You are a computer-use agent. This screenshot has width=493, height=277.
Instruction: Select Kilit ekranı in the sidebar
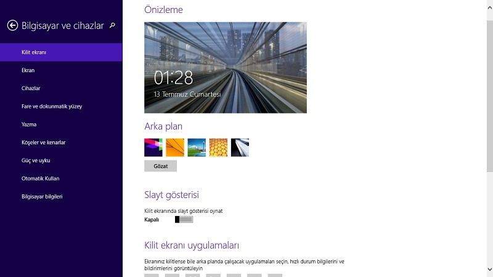(61, 52)
